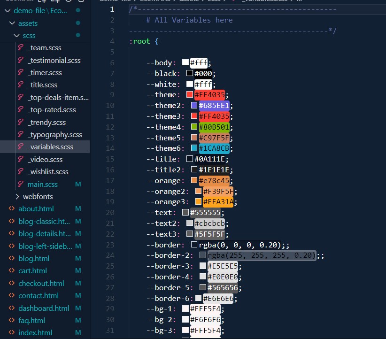Click the Sass icon next to _variables.scss
Screen dimensions: 386x339
tap(20, 147)
